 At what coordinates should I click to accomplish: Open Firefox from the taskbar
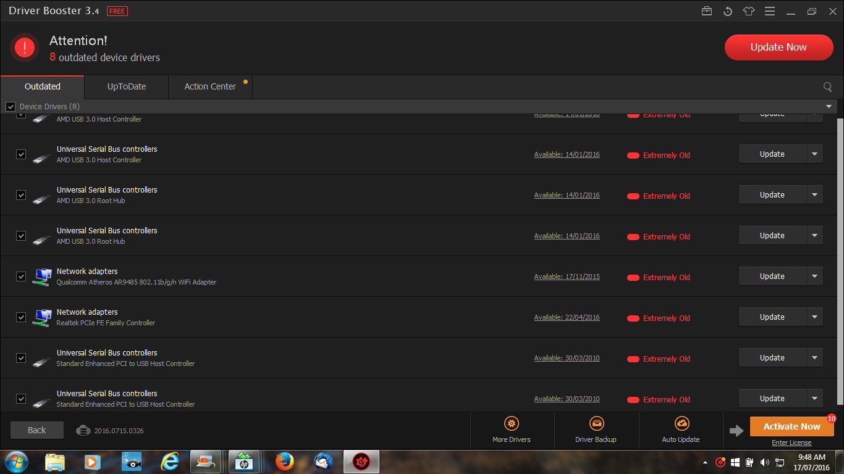coord(284,462)
